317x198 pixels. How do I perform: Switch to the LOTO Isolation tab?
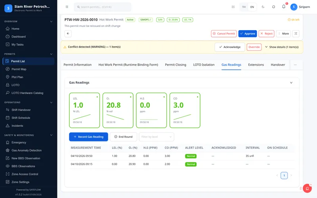coord(204,65)
